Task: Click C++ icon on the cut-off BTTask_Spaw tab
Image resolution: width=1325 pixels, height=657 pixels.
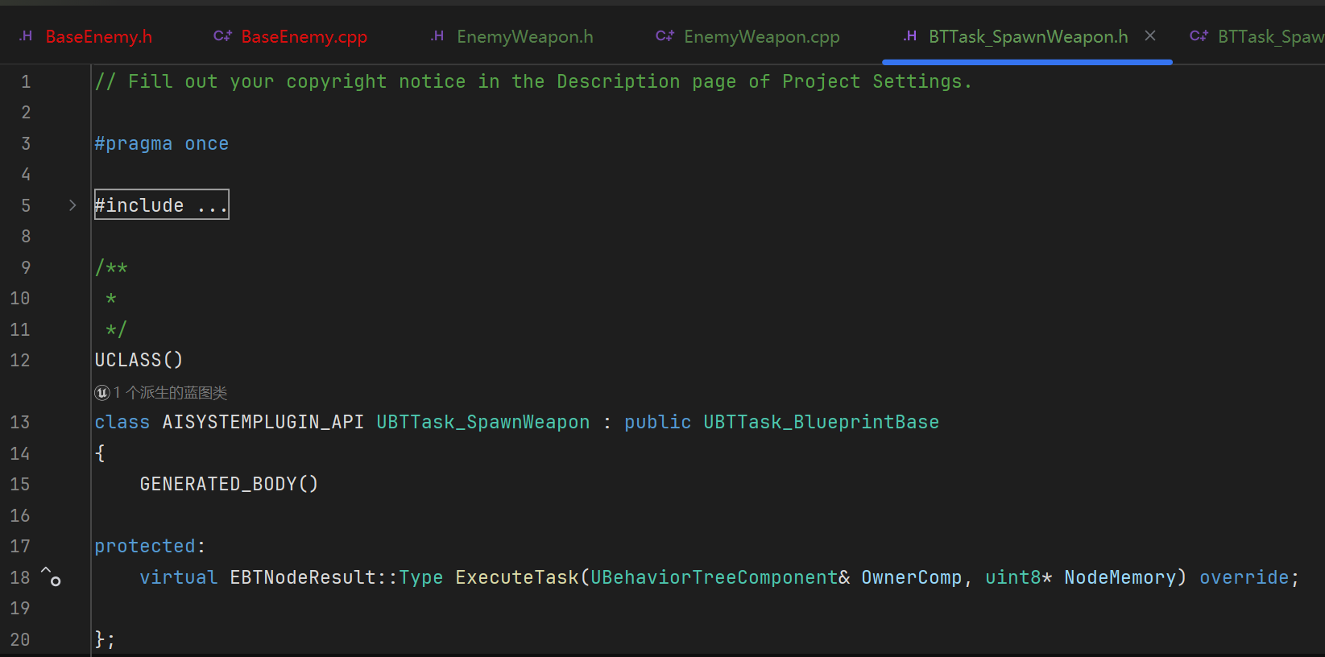Action: click(1199, 36)
